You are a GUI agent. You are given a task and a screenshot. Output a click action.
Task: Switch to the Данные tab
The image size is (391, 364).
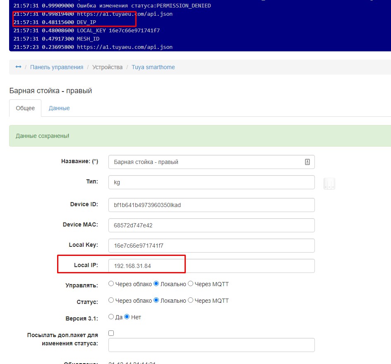click(59, 108)
